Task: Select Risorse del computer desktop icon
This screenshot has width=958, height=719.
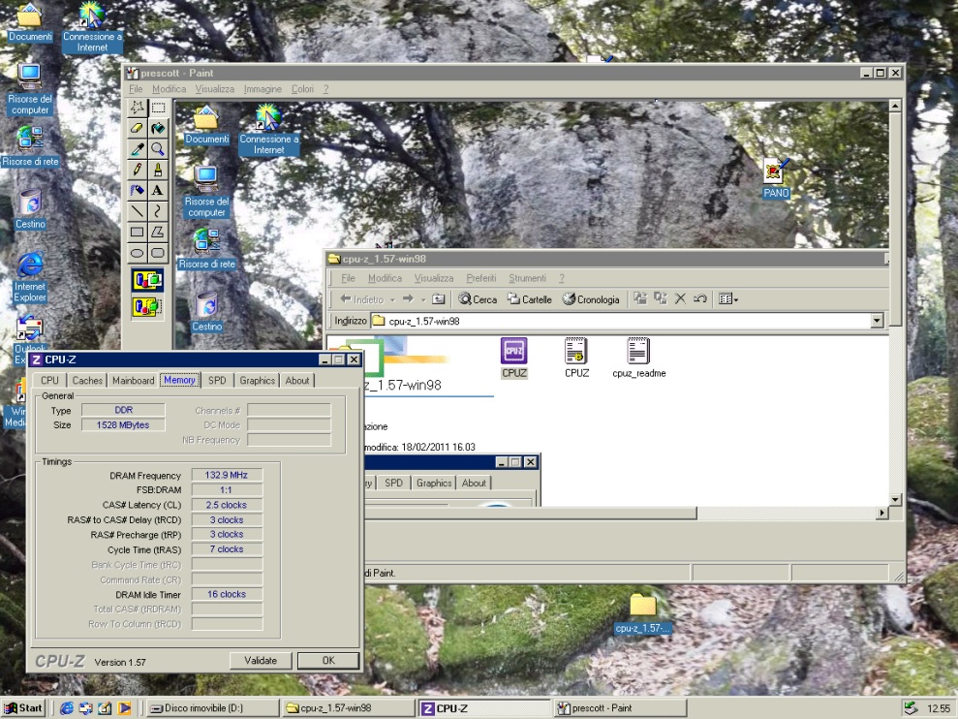Action: [x=29, y=89]
